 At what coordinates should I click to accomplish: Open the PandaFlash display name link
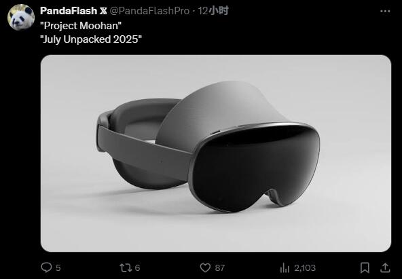[68, 11]
